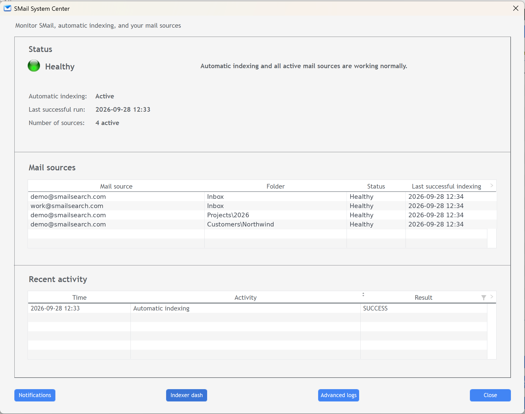Select the Automatic indexing activity entry
The width and height of the screenshot is (525, 414).
(246, 308)
